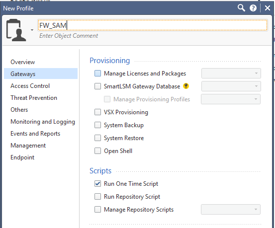Uncheck Run One Time Script

coord(97,184)
